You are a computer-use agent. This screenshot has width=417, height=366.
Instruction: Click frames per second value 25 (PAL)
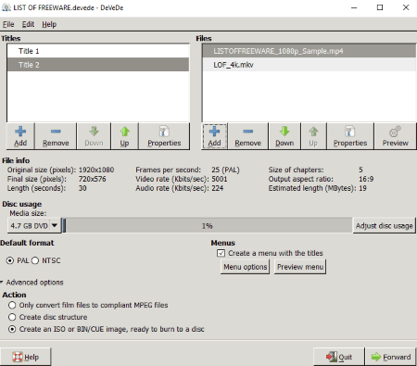pos(225,170)
